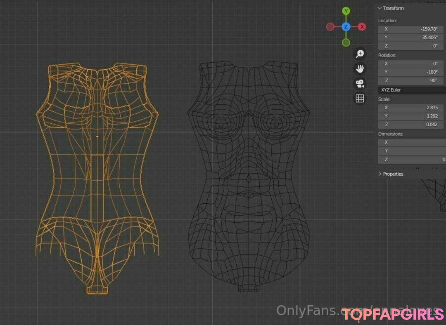The image size is (446, 325).
Task: Click the Scale Z field showing 0.042
Action: (412, 125)
